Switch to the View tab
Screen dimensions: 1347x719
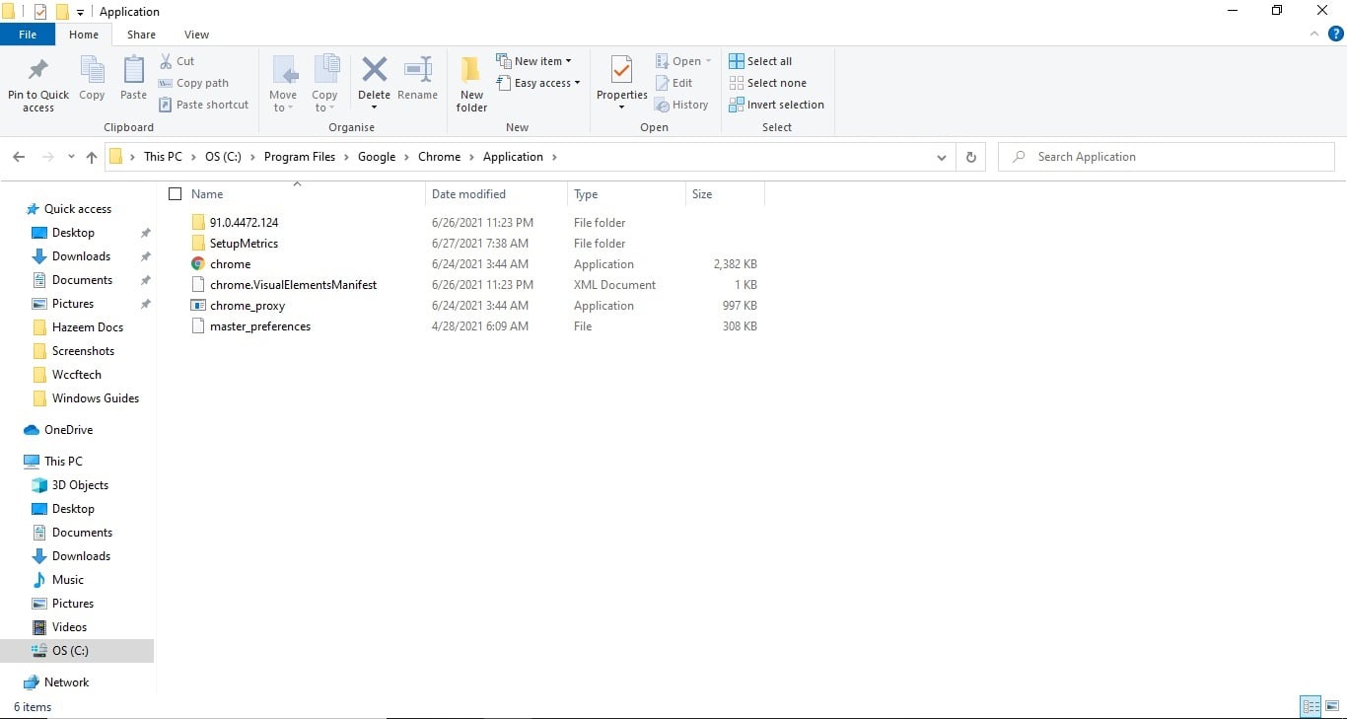tap(197, 35)
